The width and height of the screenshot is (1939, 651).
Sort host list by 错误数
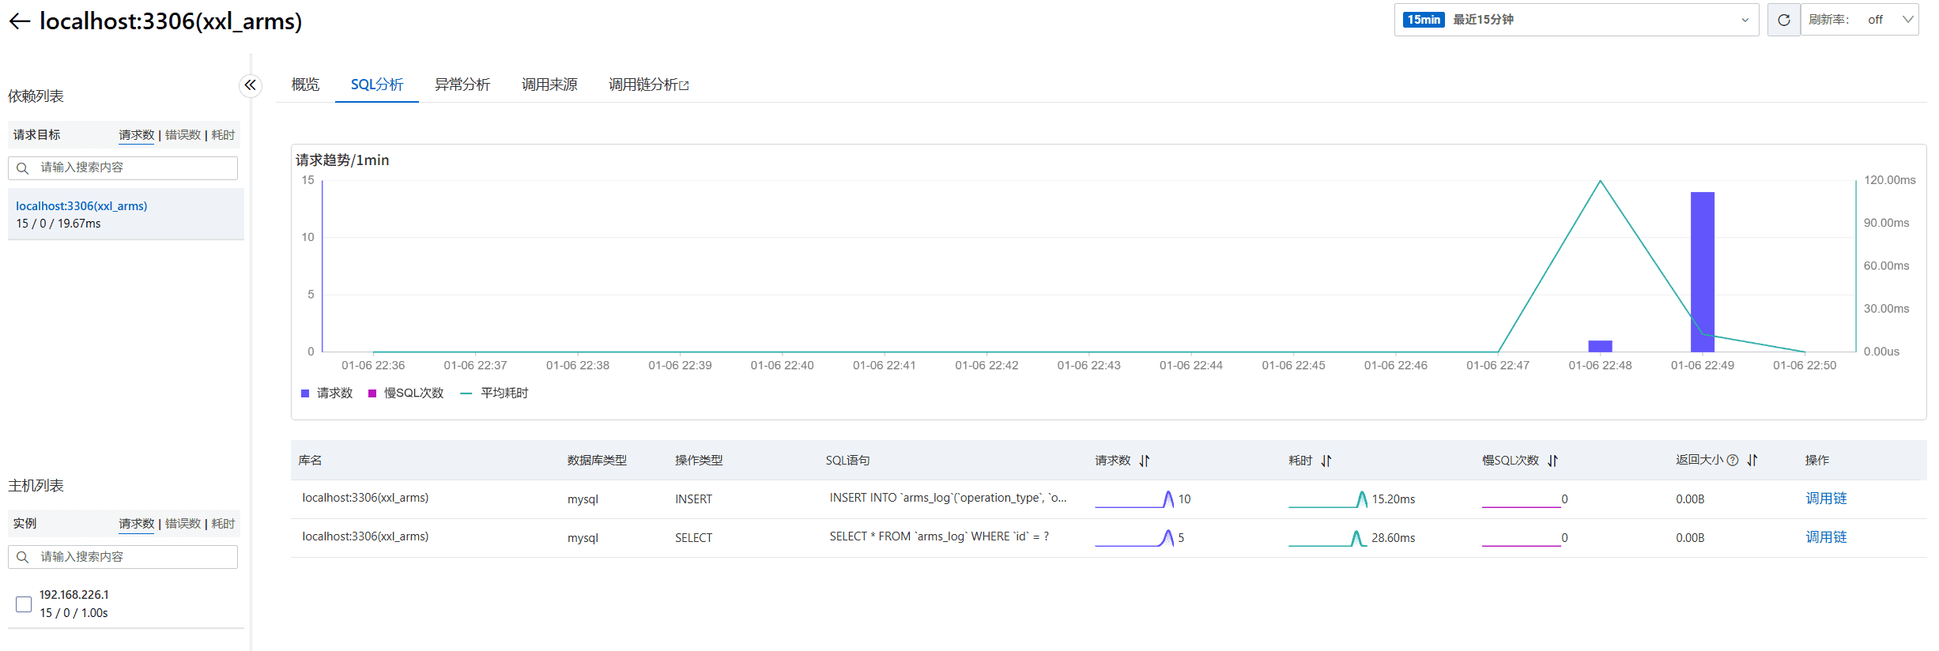183,524
